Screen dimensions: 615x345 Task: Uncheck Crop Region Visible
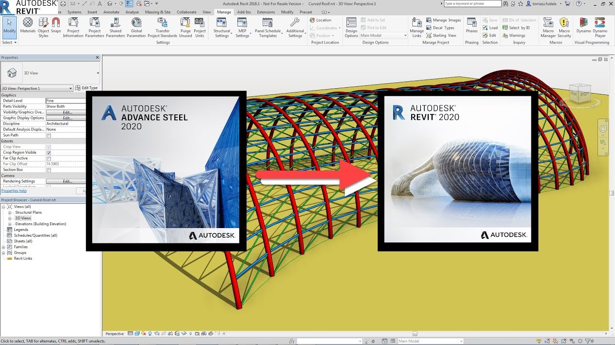(49, 152)
